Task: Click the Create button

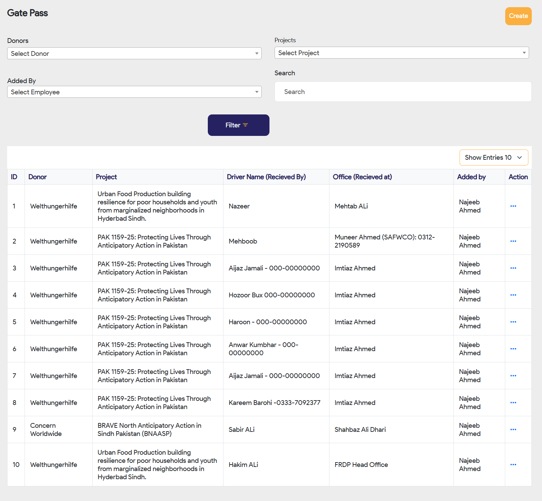Action: point(518,16)
